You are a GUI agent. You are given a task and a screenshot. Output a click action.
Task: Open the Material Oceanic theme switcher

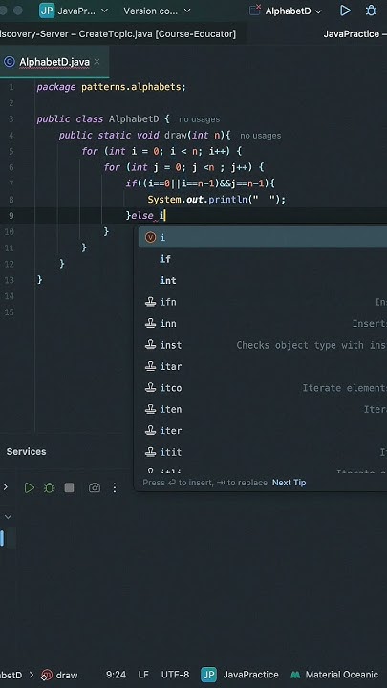point(342,675)
